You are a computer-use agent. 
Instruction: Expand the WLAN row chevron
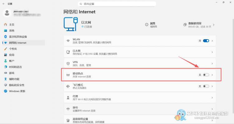212,41
